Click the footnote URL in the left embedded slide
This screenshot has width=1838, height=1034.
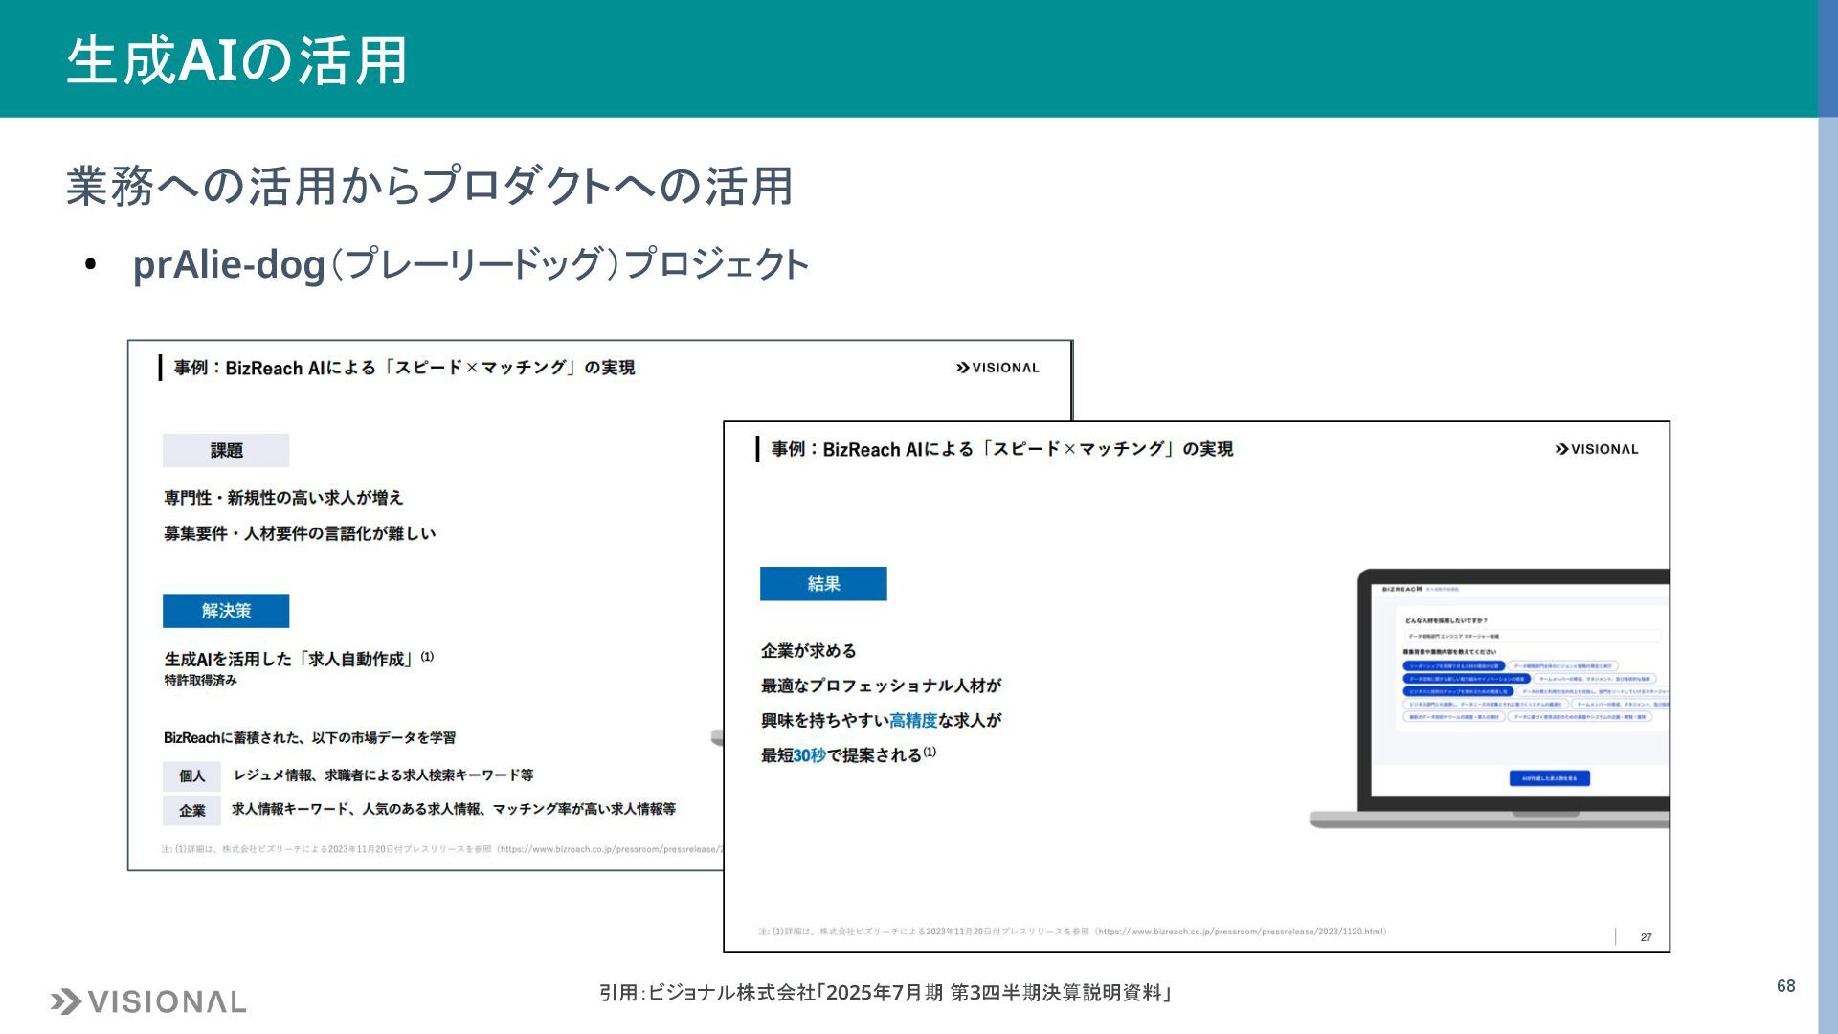(x=613, y=849)
